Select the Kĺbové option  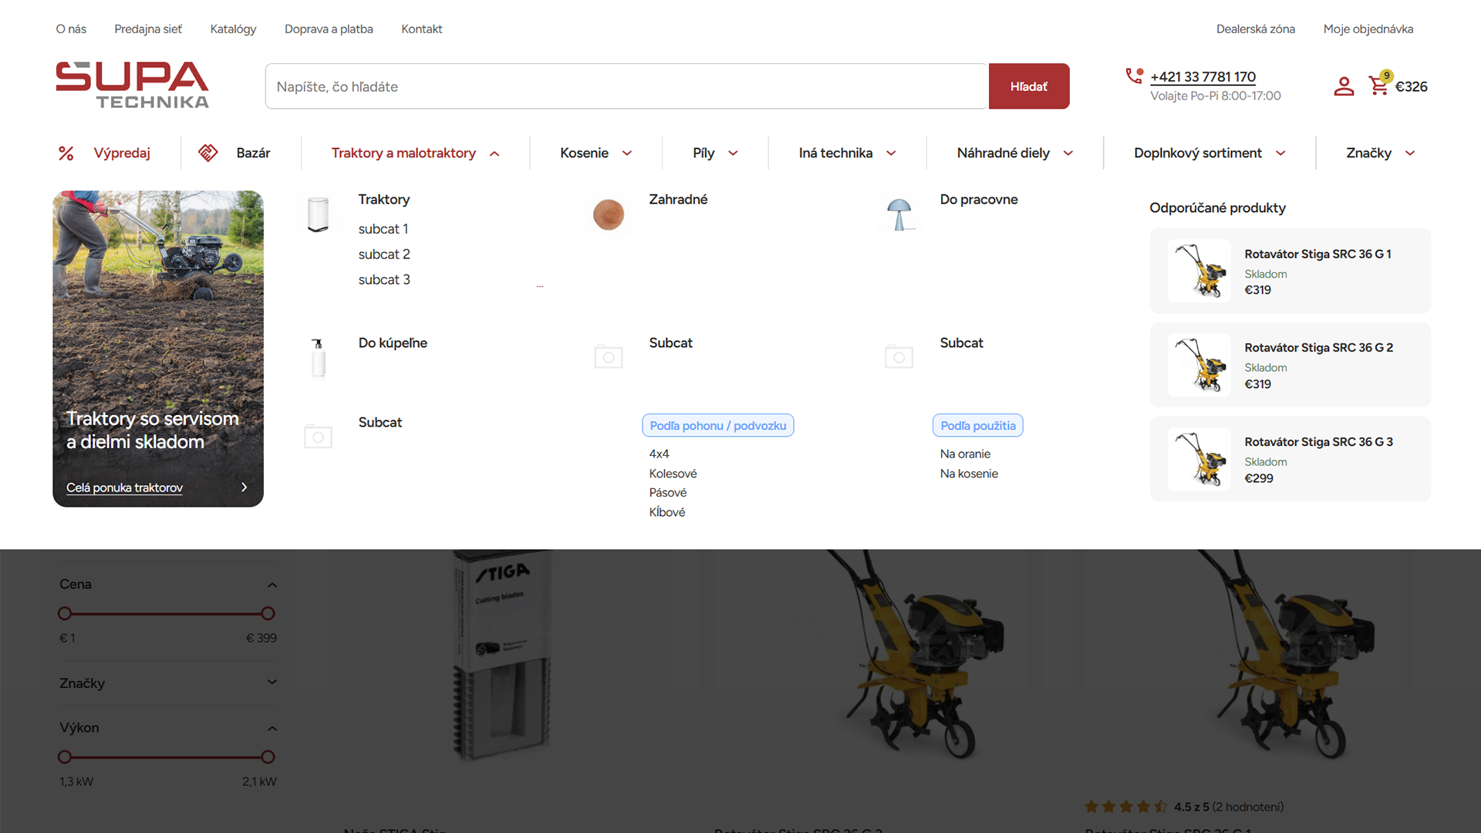coord(667,512)
